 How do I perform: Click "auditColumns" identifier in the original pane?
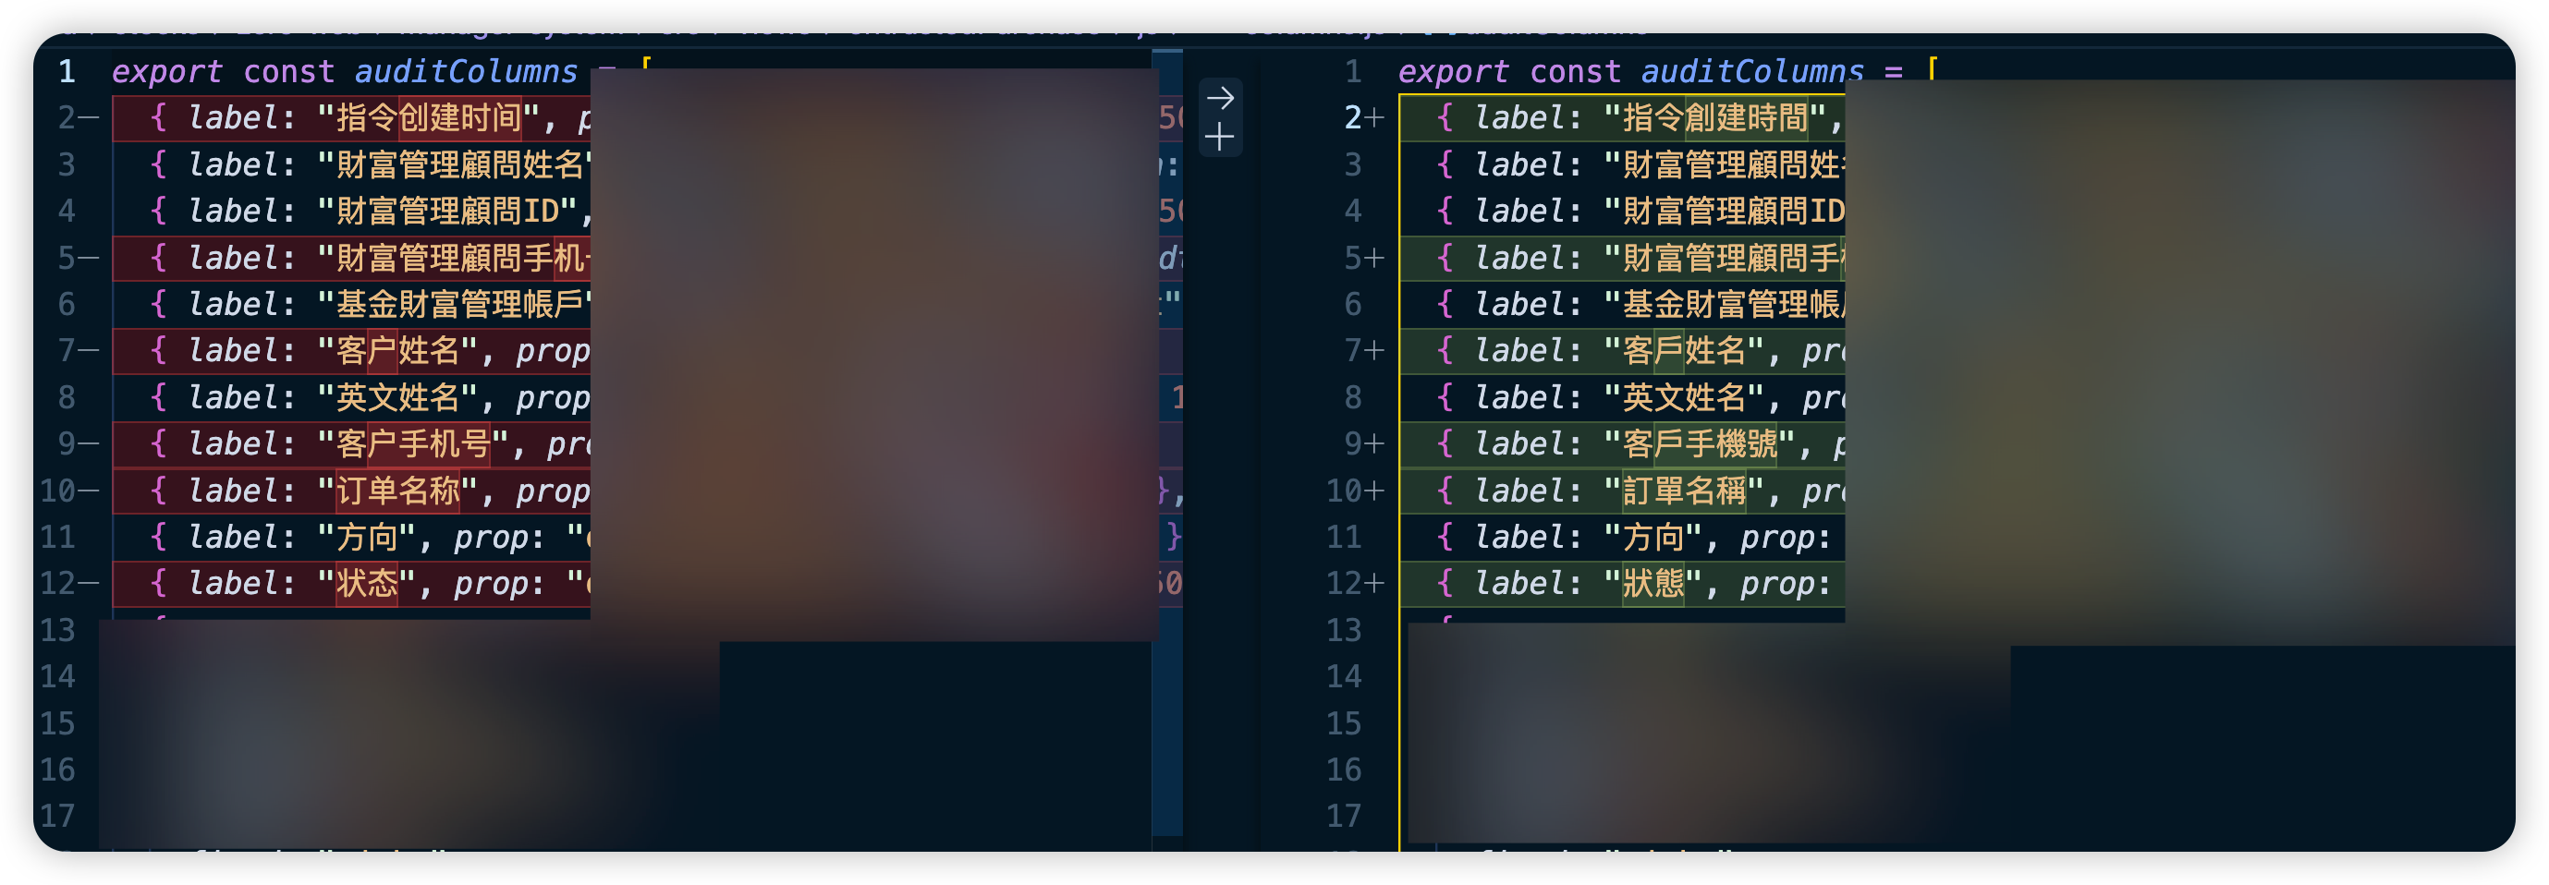point(465,72)
